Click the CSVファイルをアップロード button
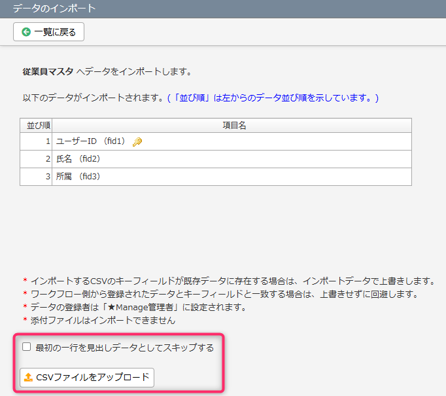 [87, 378]
